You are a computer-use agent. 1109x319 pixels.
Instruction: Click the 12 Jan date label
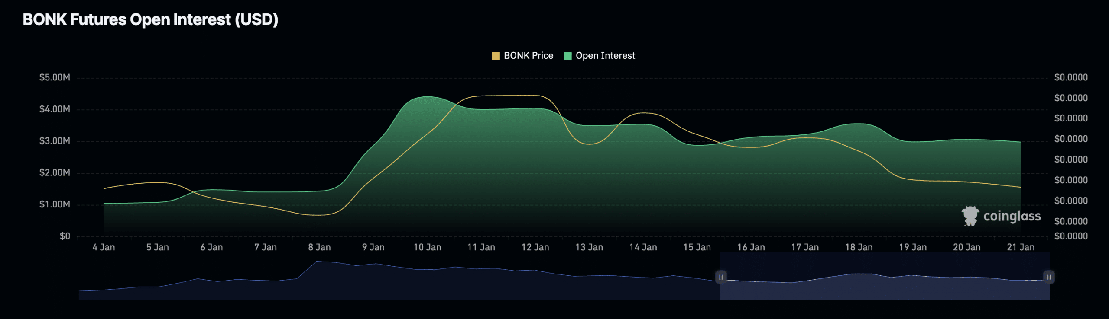pos(535,247)
